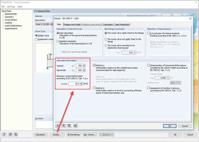Decrease δz,max value with down arrow

(81, 85)
